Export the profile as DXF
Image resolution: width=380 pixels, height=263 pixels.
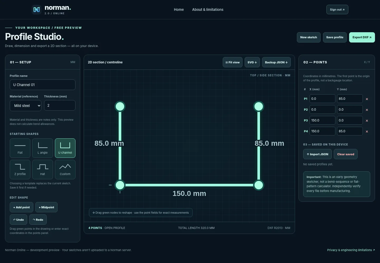point(362,37)
